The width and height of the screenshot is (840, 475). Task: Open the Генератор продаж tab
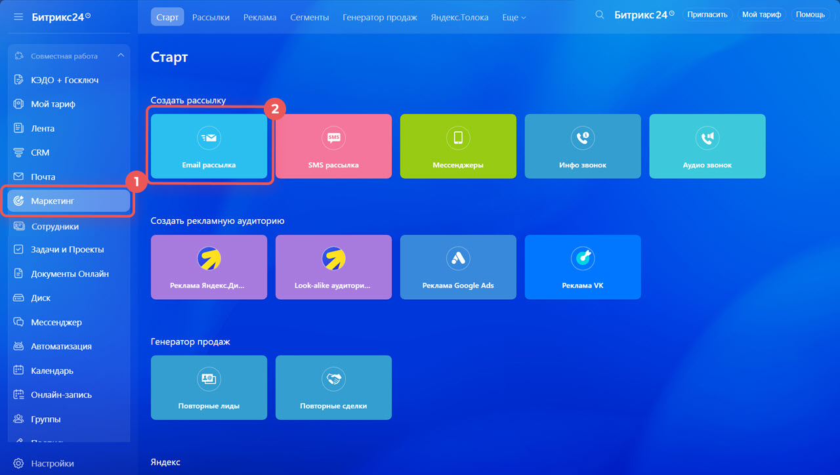(380, 18)
